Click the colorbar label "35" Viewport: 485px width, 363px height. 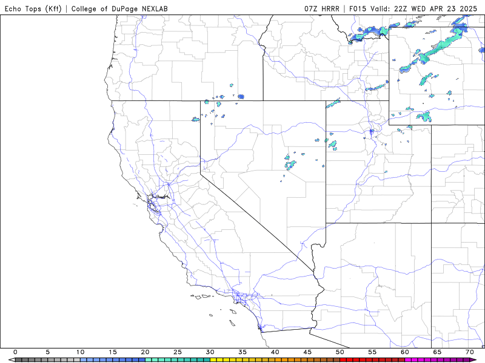[x=242, y=352]
